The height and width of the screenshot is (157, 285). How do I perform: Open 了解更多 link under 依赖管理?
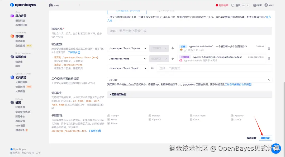click(94, 131)
